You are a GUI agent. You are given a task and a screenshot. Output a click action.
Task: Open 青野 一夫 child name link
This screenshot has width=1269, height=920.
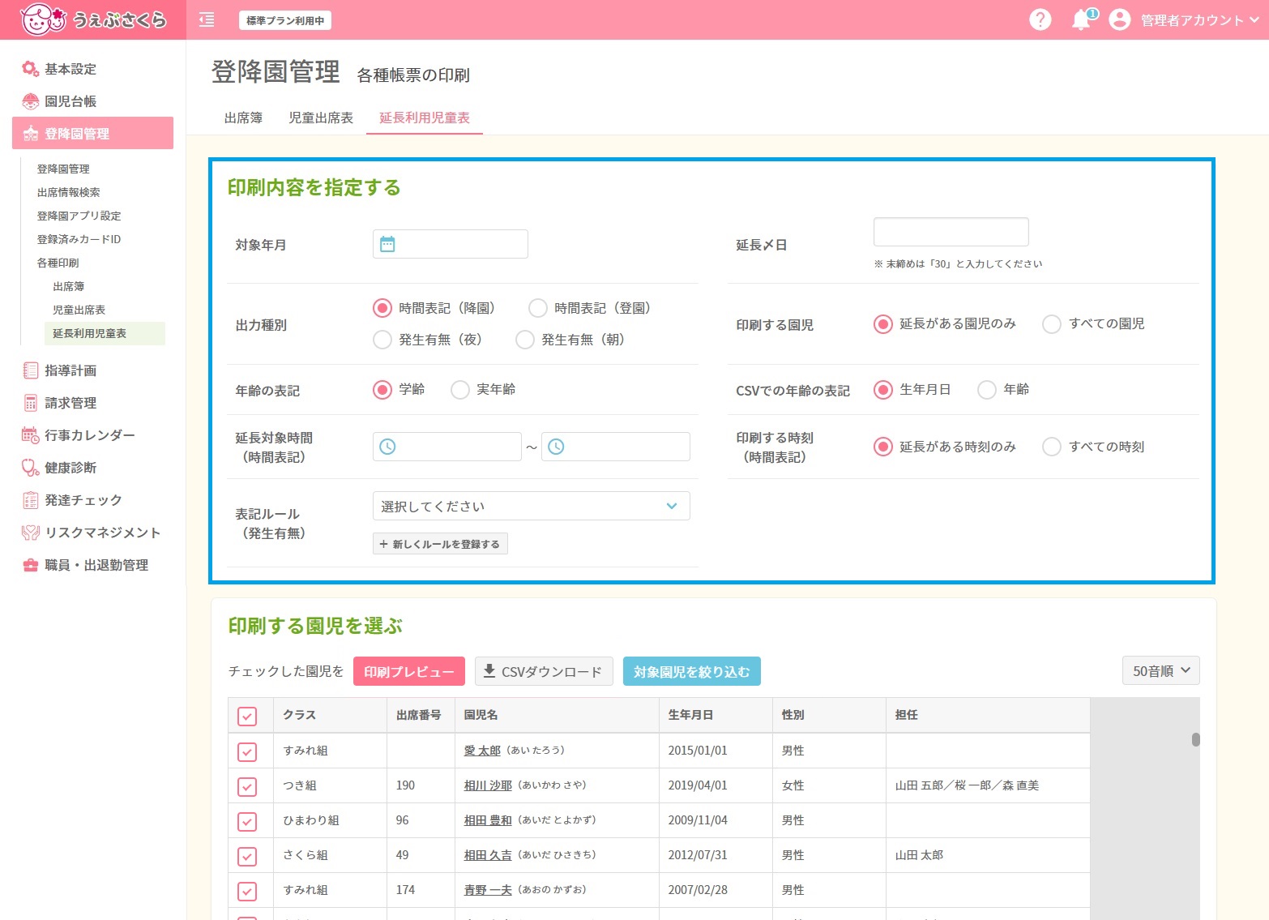pos(488,890)
